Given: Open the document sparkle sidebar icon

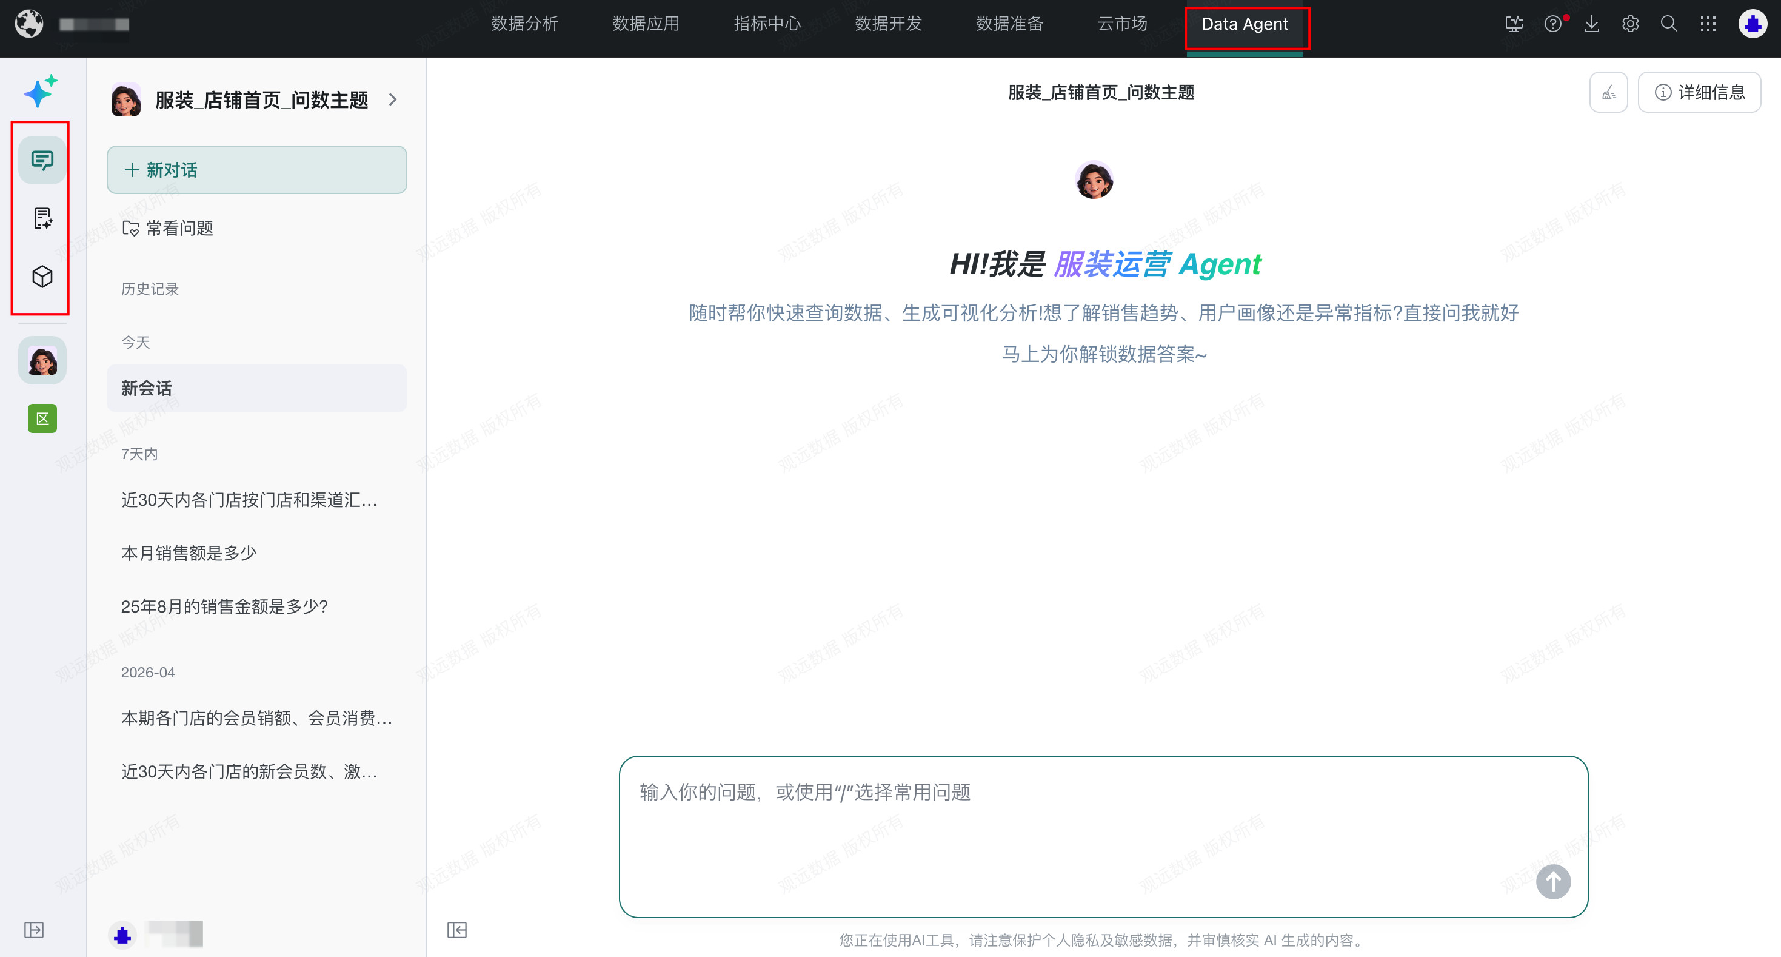Looking at the screenshot, I should (x=42, y=218).
